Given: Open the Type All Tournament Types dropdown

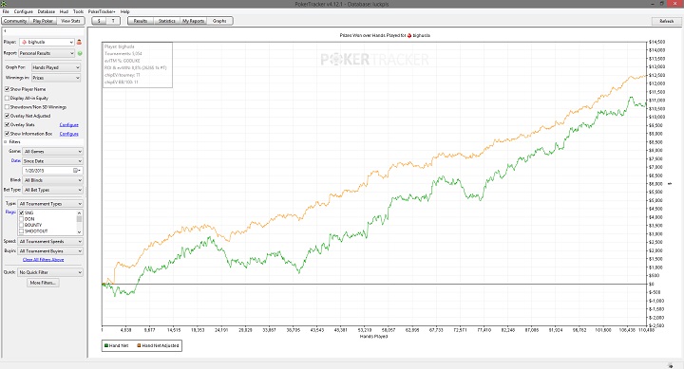Looking at the screenshot, I should pyautogui.click(x=50, y=204).
